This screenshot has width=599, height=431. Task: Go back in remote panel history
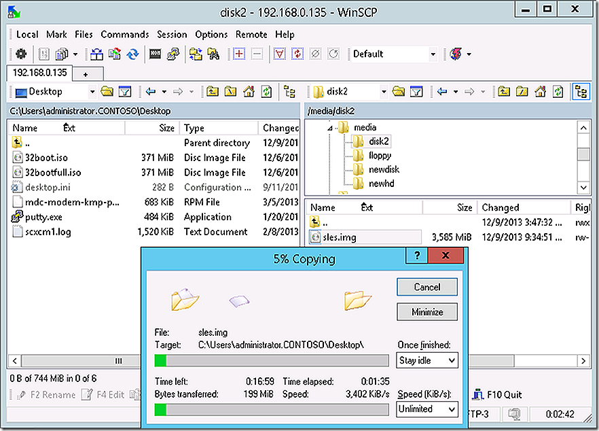tap(442, 91)
